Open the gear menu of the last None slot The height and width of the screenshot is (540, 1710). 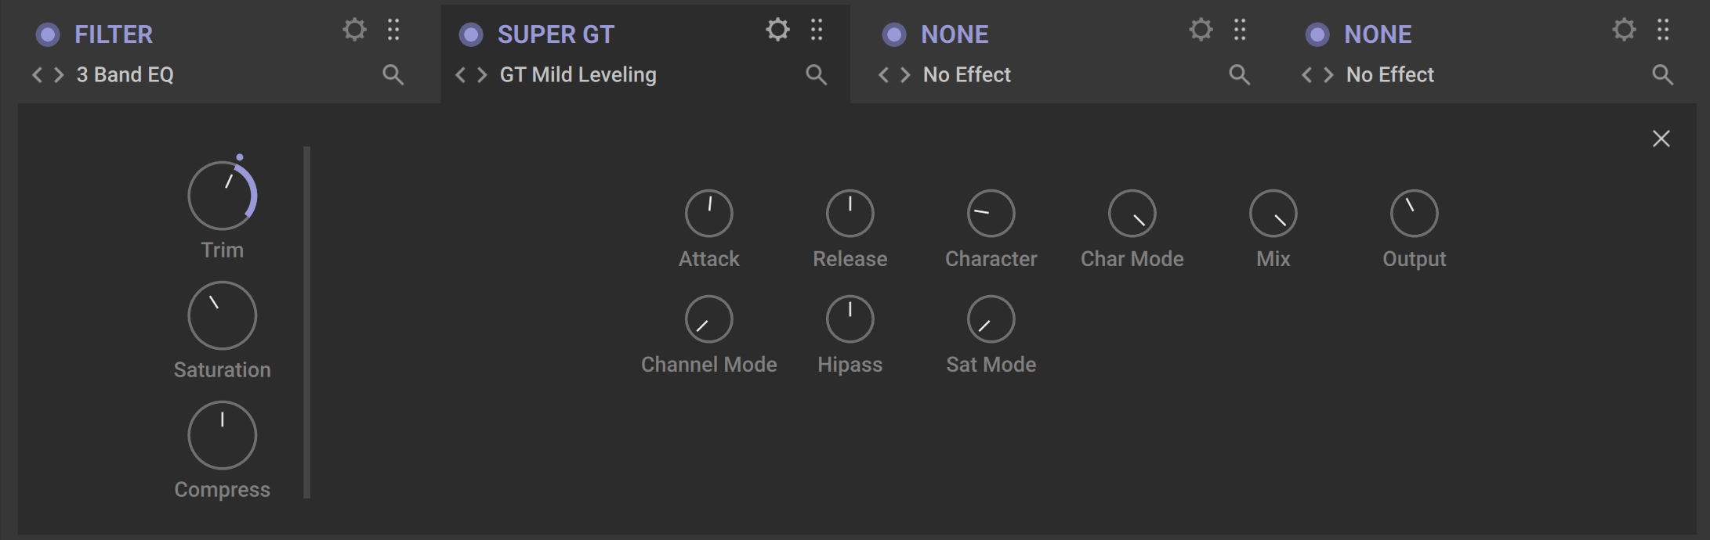1624,31
